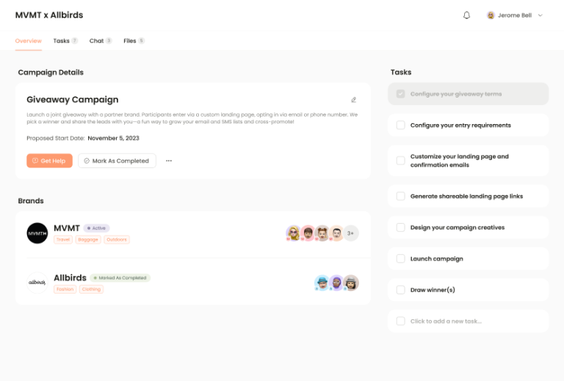The height and width of the screenshot is (381, 564).
Task: Click the MVMT x Allbirds page title
Action: click(x=49, y=15)
